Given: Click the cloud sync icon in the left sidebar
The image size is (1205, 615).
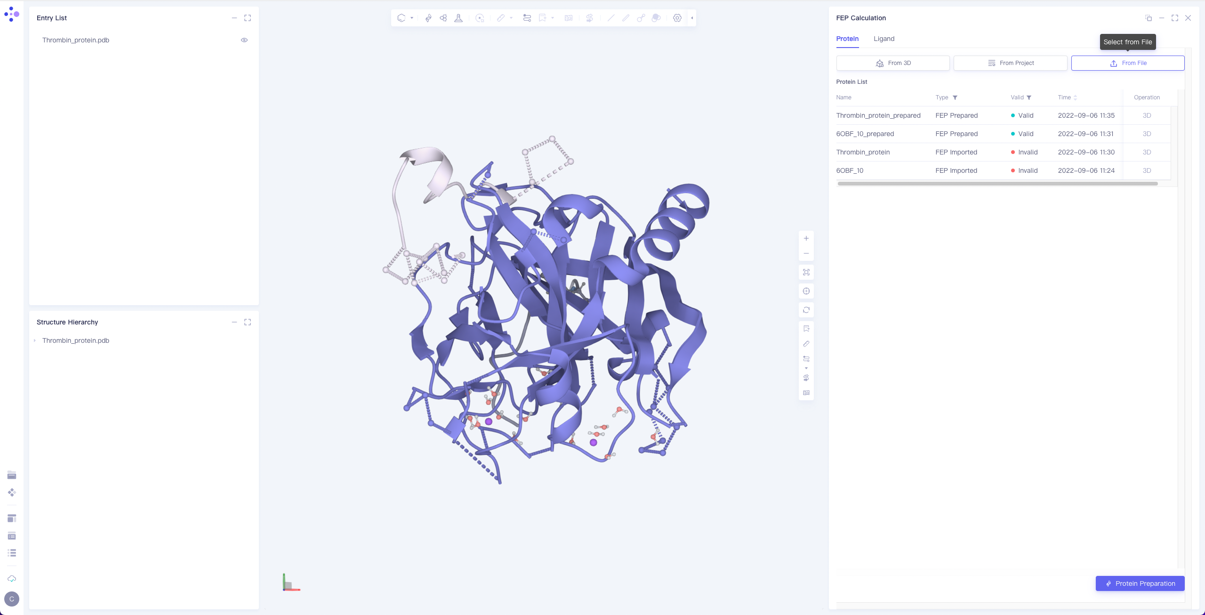Looking at the screenshot, I should pyautogui.click(x=12, y=579).
